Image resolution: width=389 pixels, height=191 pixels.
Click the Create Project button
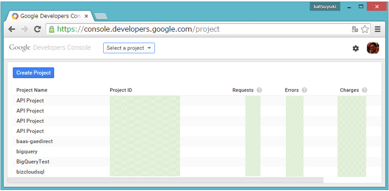click(33, 73)
